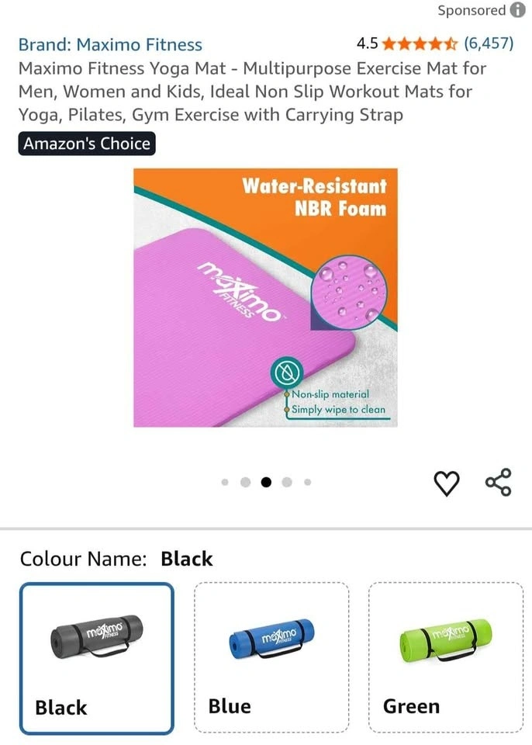Open the Brand: Maximo Fitness link
This screenshot has width=532, height=745.
(110, 45)
